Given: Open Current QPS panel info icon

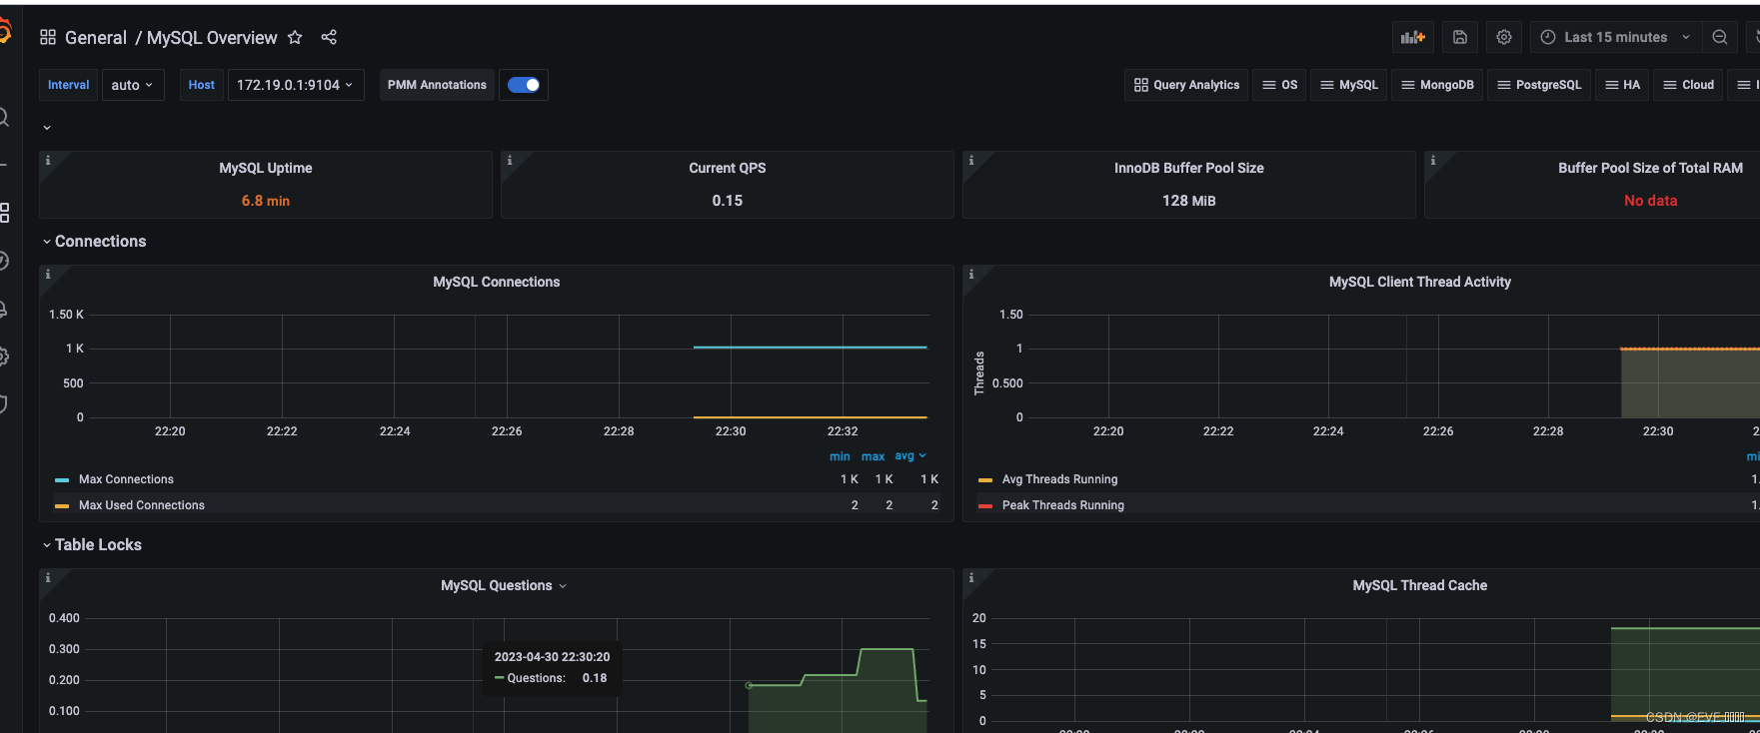Looking at the screenshot, I should point(510,160).
